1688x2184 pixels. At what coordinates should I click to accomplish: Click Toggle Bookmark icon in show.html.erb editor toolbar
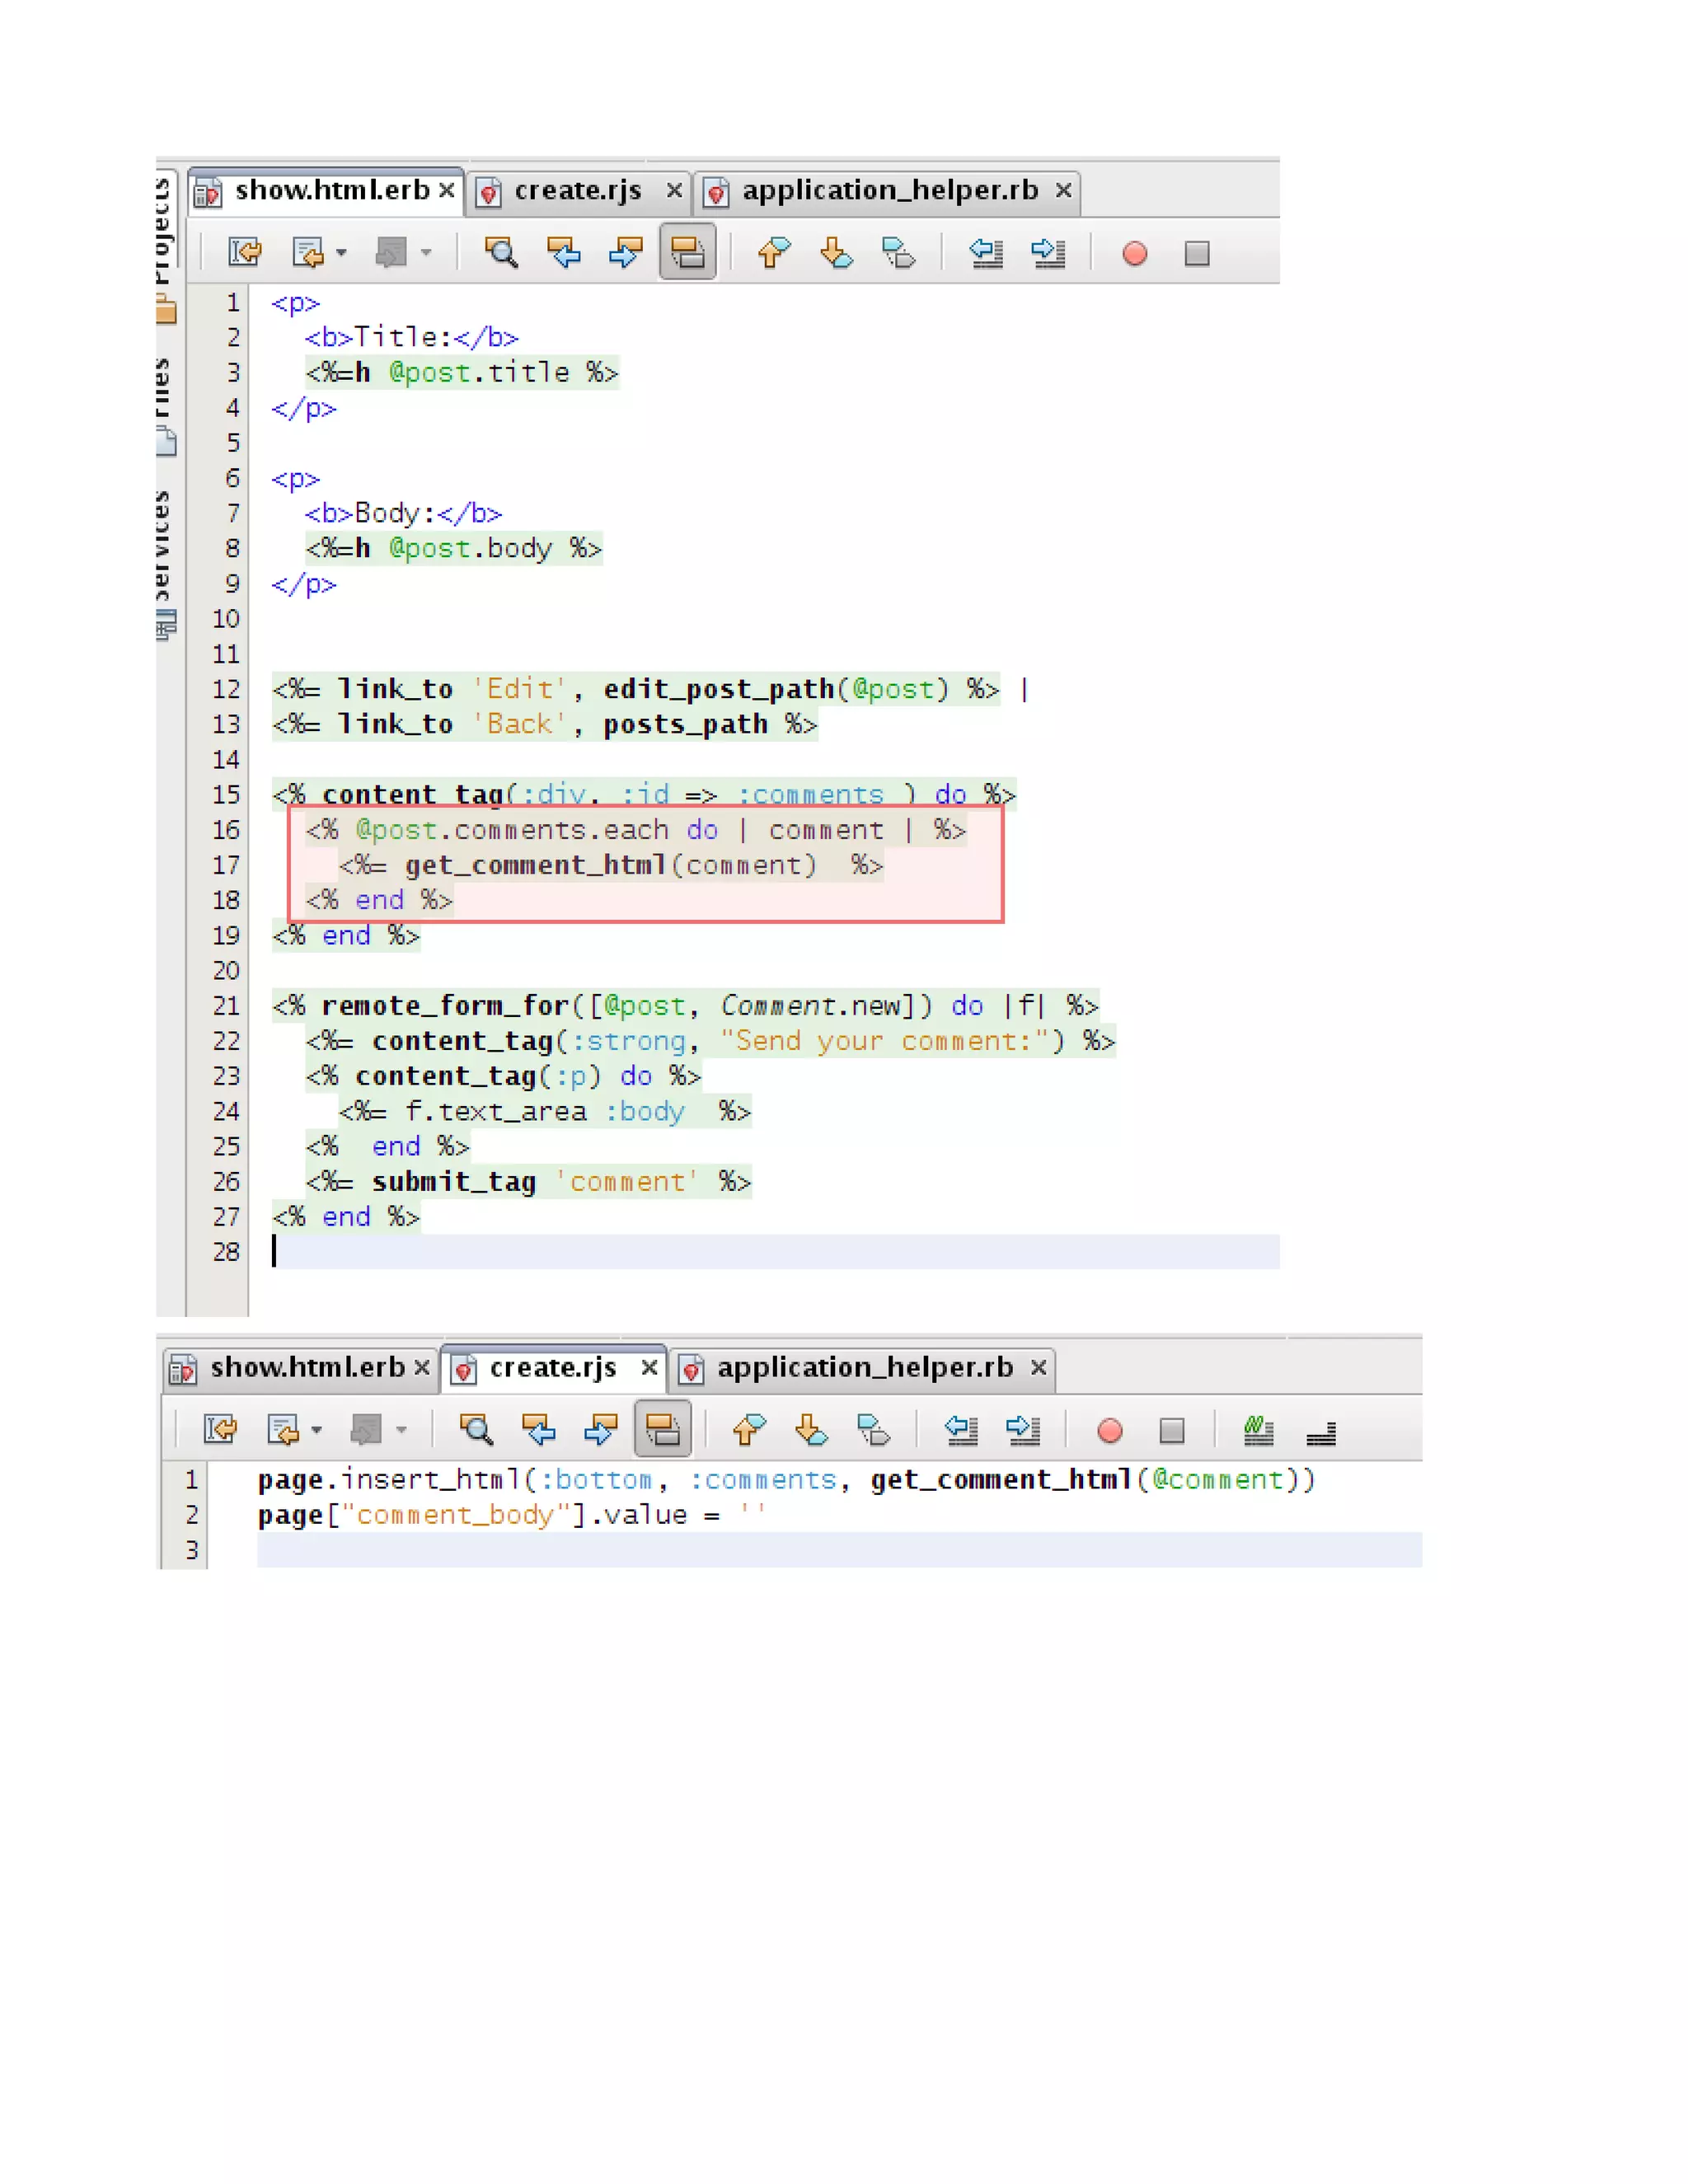[898, 252]
